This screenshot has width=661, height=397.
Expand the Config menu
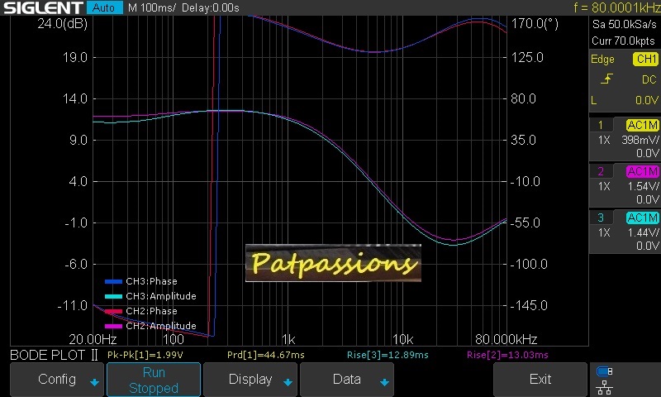pyautogui.click(x=58, y=380)
